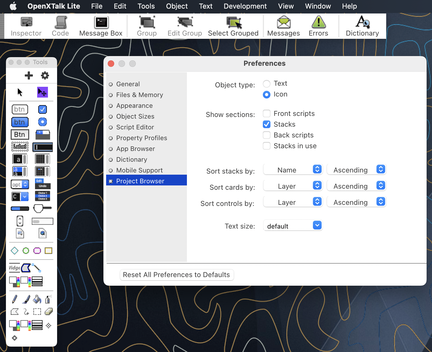
Task: Select the cyan diamond graphic tool
Action: (15, 251)
